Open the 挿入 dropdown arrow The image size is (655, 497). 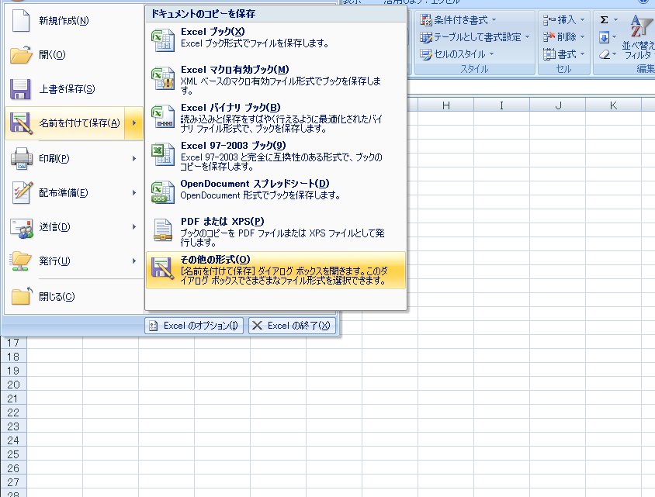582,20
